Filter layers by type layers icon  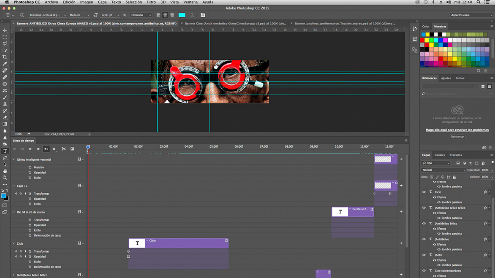pyautogui.click(x=471, y=163)
